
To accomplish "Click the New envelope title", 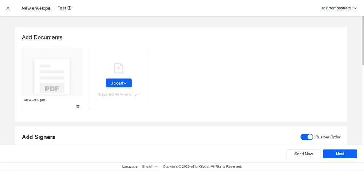I will 36,8.
